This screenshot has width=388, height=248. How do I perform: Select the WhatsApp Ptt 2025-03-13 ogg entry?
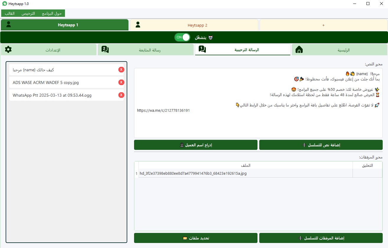(x=66, y=95)
